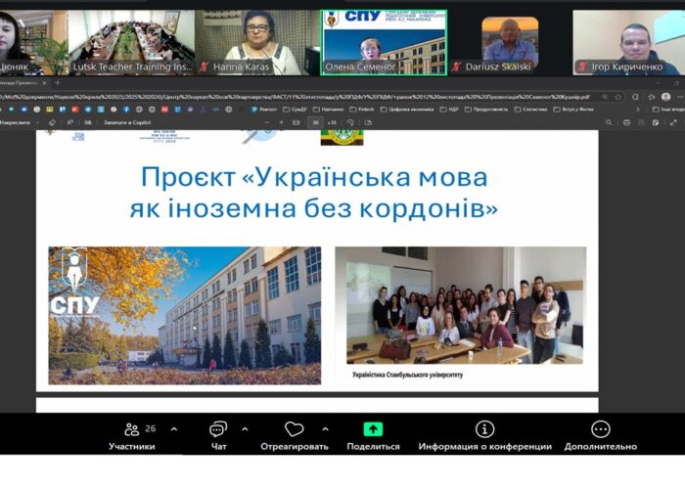Open the Дополнительно more options icon
The height and width of the screenshot is (489, 685).
point(600,429)
